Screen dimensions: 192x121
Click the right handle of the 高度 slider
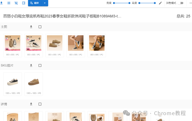click(x=155, y=3)
